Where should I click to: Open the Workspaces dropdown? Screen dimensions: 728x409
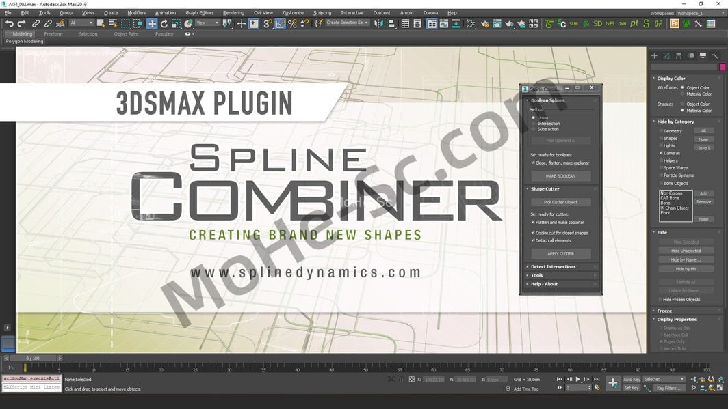[698, 13]
